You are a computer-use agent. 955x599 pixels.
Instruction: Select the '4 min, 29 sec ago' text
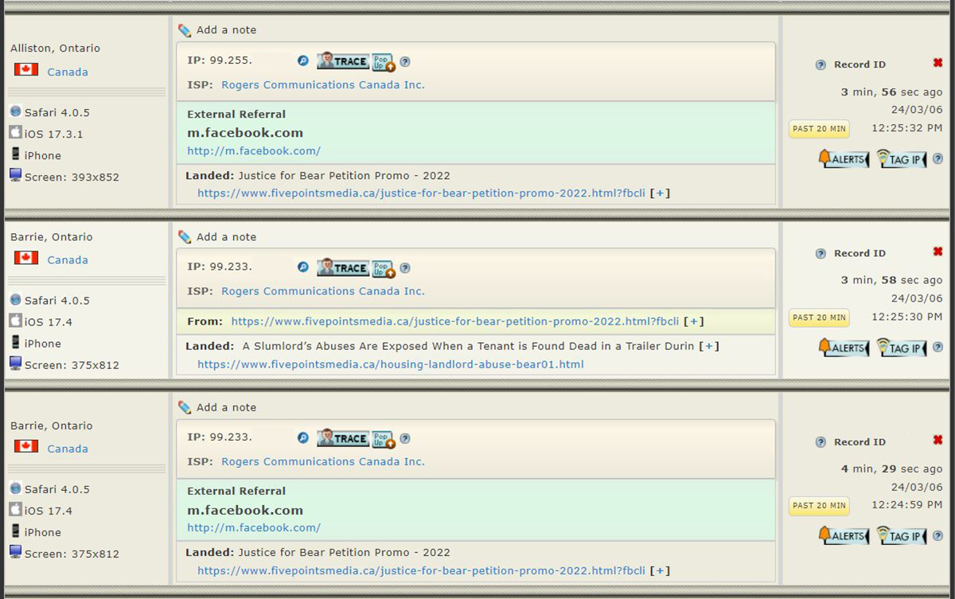[891, 469]
